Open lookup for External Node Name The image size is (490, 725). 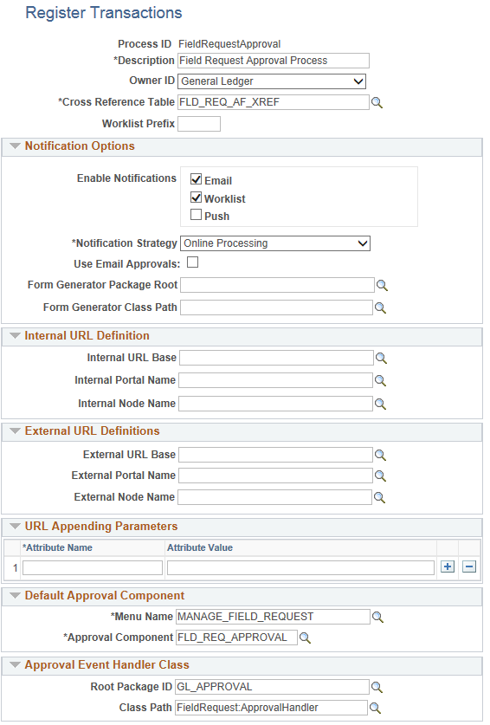click(x=379, y=497)
